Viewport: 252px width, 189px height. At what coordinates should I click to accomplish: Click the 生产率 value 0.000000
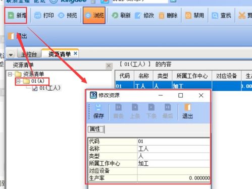click(x=173, y=178)
